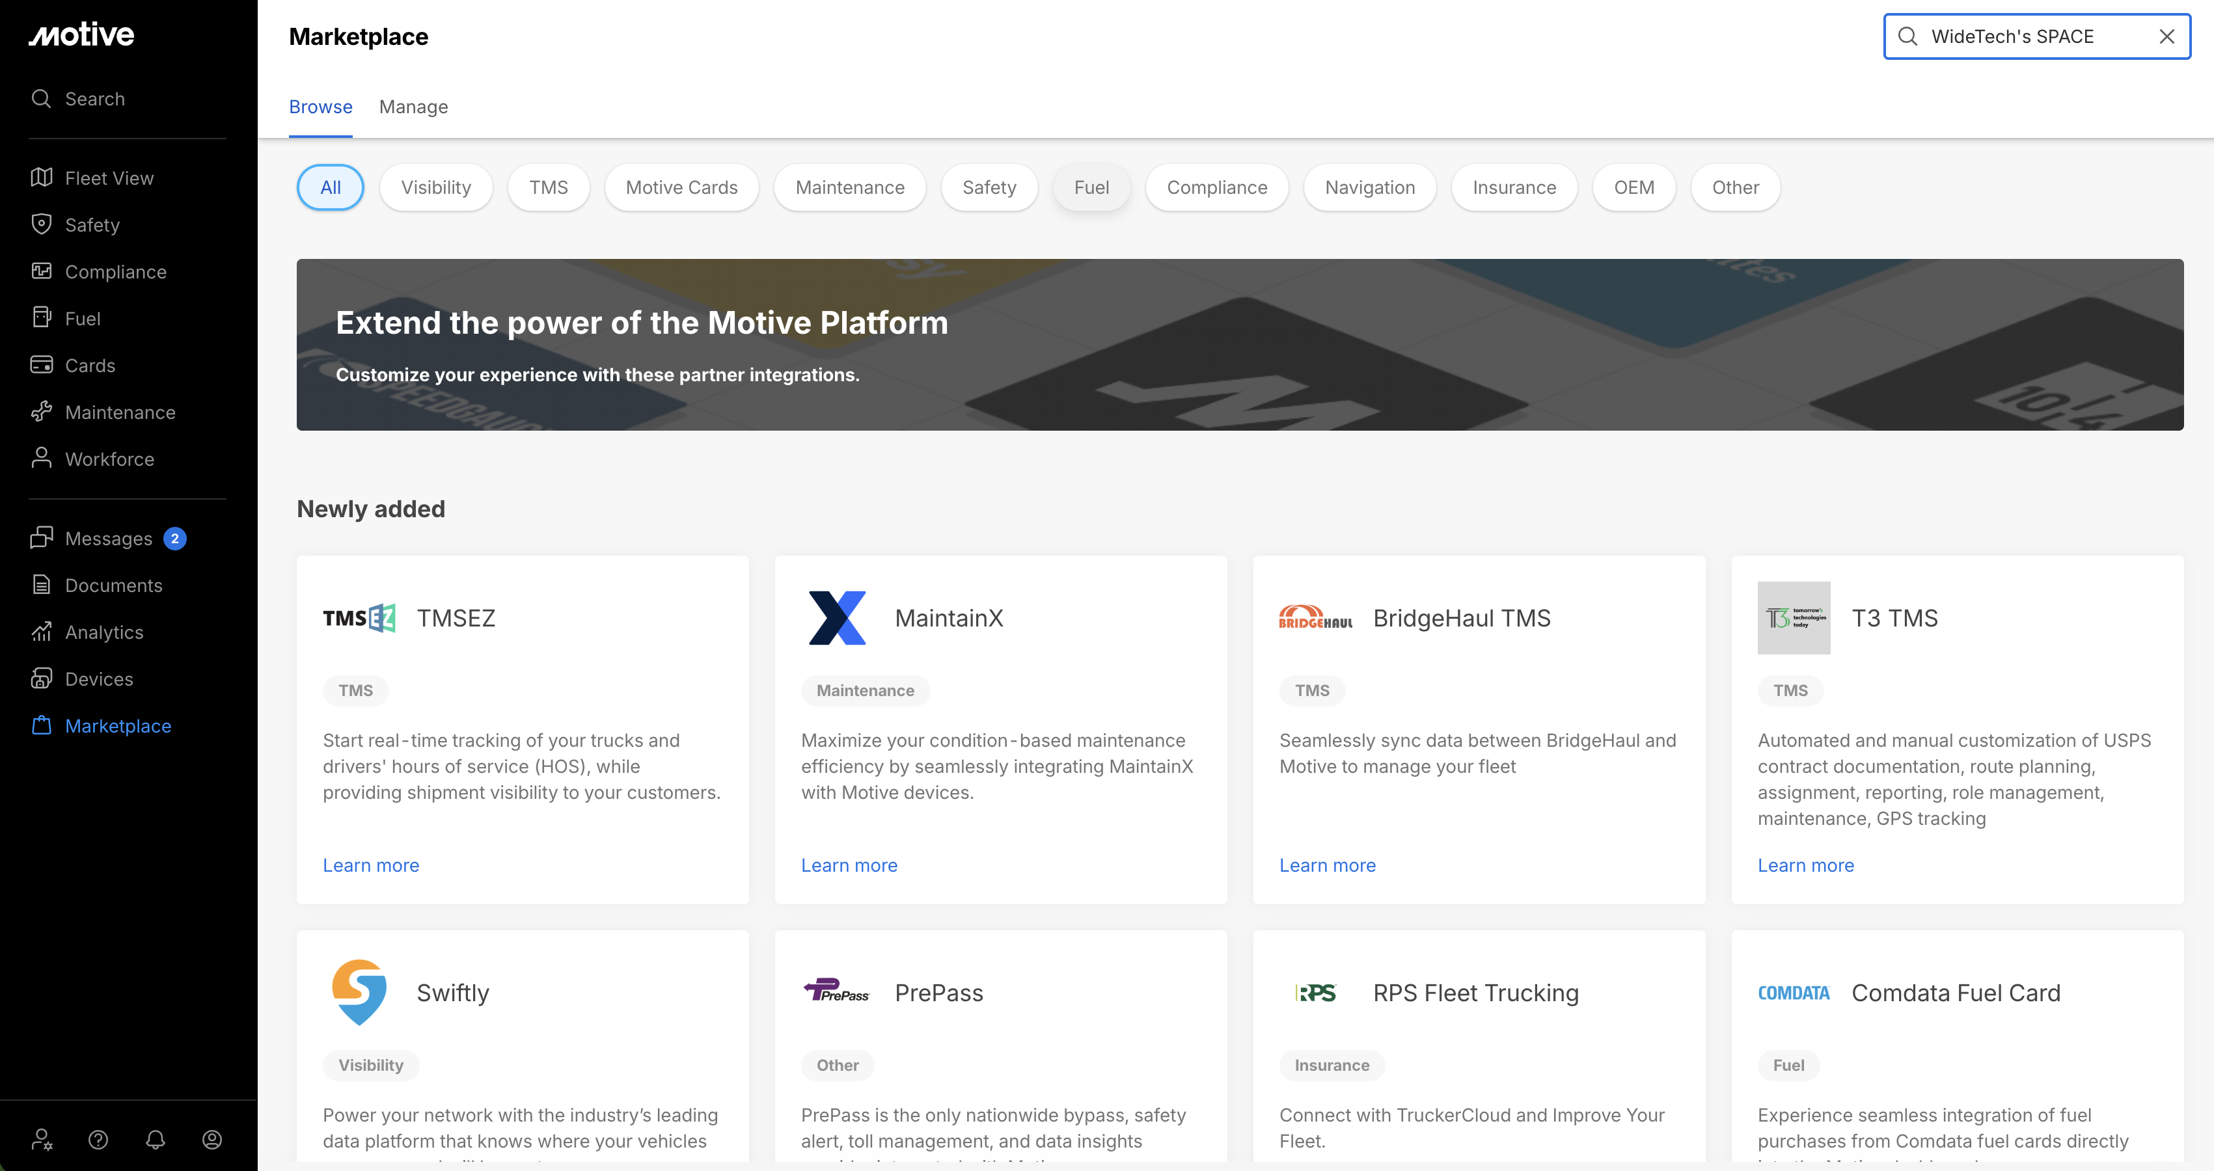This screenshot has height=1171, width=2214.
Task: Filter by Compliance category chip
Action: click(1217, 187)
